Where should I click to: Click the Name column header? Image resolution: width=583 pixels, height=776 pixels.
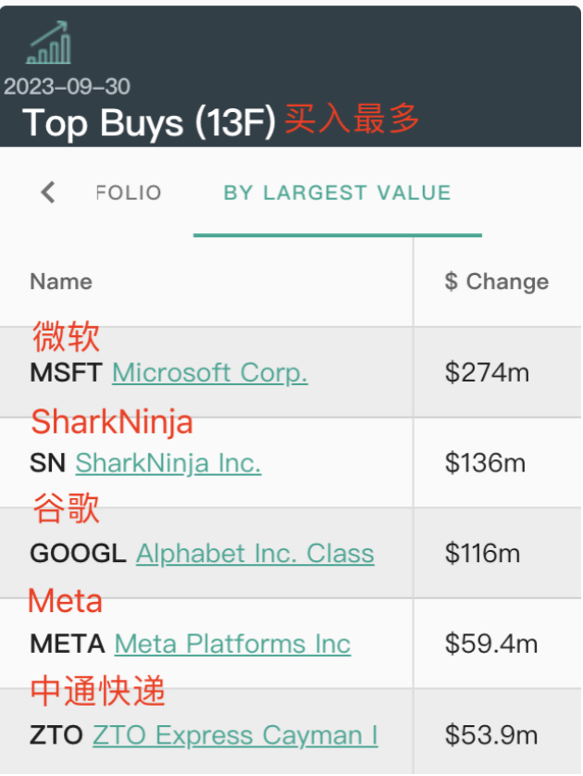pos(61,282)
